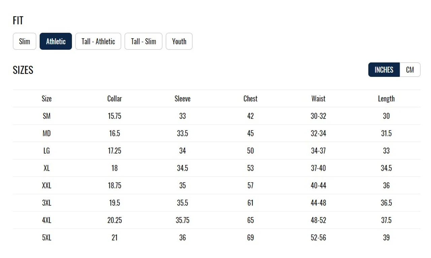Choose the Athletic fit button

coord(56,41)
